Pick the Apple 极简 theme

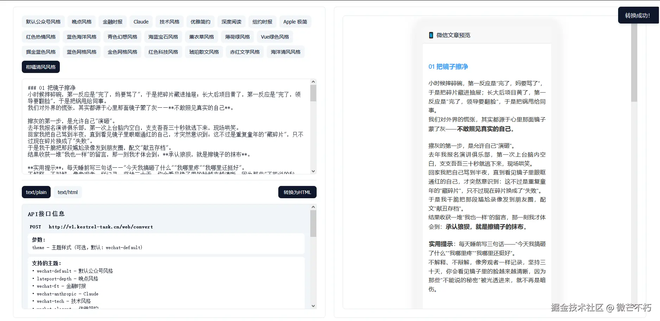click(295, 22)
